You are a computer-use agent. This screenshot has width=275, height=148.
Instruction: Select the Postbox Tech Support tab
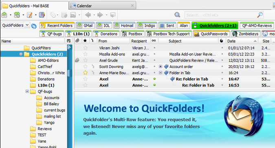click(x=169, y=34)
